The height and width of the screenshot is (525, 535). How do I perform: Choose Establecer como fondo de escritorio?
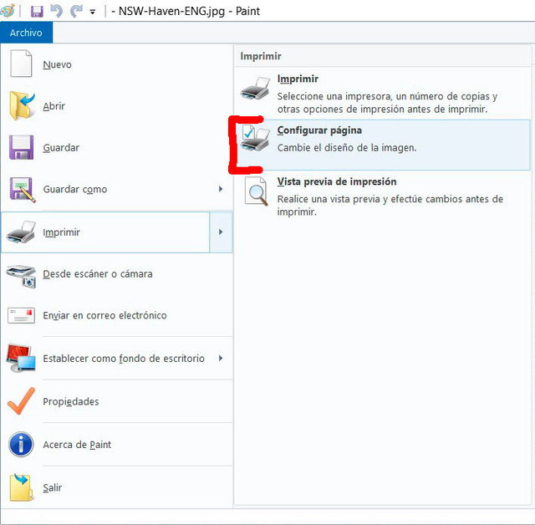pos(124,359)
